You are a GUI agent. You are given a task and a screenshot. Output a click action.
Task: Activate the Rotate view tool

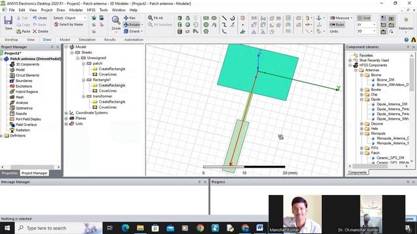[x=132, y=25]
